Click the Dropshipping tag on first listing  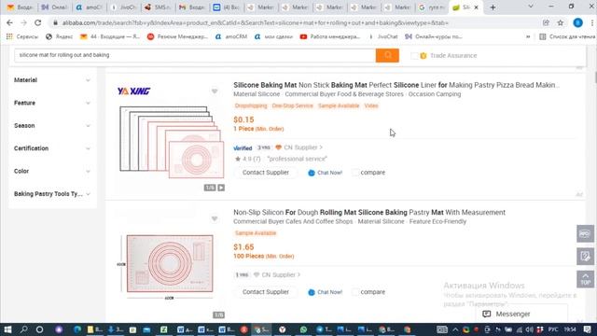pyautogui.click(x=251, y=105)
